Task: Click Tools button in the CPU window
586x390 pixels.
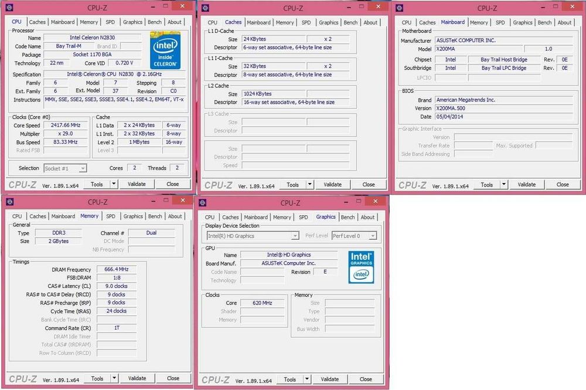Action: click(x=97, y=184)
